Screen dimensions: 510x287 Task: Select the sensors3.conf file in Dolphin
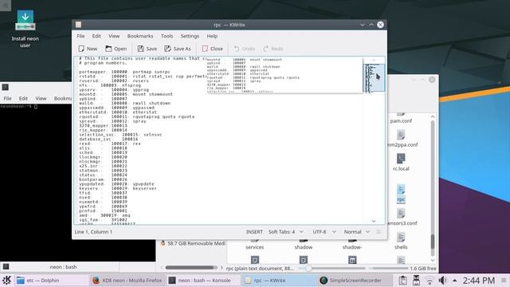click(402, 217)
